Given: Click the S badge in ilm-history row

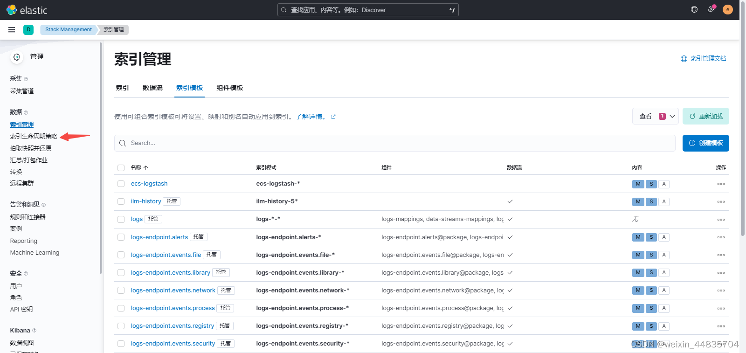Looking at the screenshot, I should [x=651, y=201].
